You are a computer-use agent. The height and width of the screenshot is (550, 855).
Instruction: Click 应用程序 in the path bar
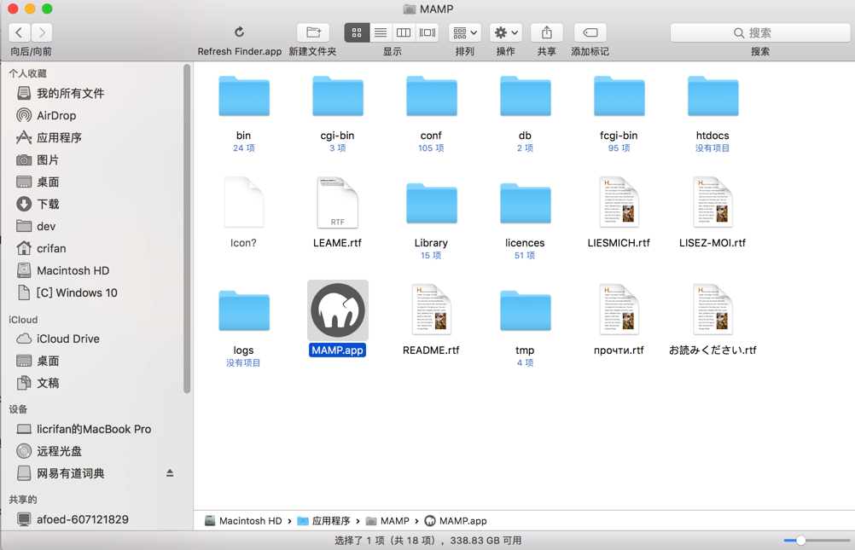pyautogui.click(x=324, y=520)
